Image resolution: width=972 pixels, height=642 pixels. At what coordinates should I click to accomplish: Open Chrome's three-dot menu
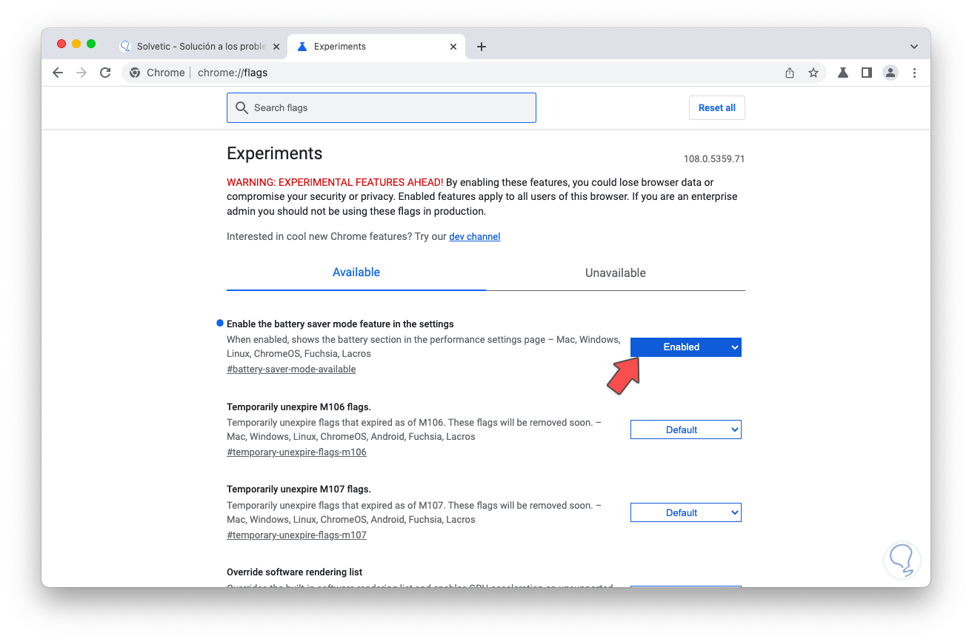914,73
